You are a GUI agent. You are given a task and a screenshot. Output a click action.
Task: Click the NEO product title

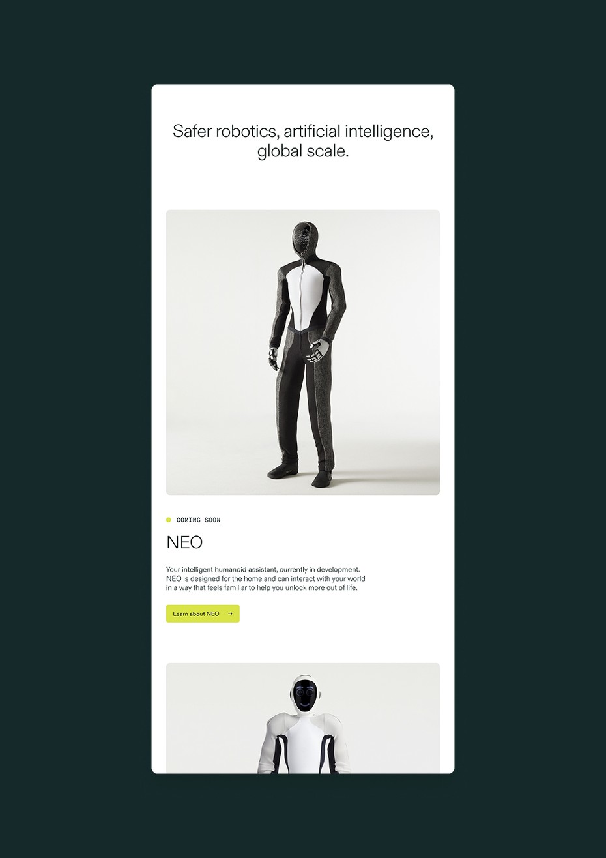pyautogui.click(x=184, y=542)
